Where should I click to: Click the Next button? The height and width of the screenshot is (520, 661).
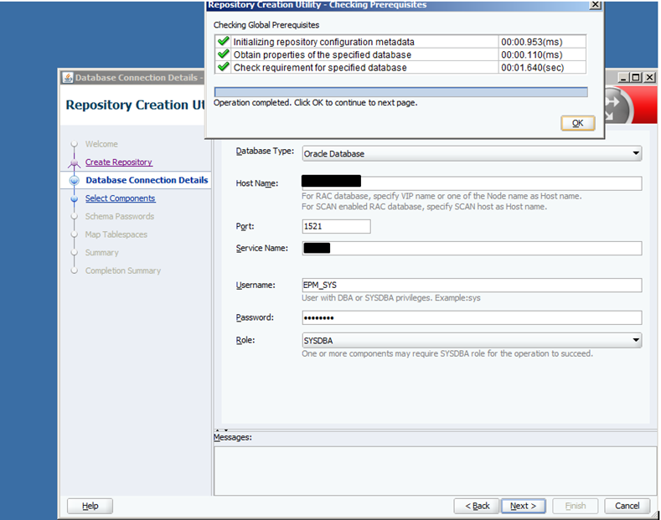[x=524, y=506]
